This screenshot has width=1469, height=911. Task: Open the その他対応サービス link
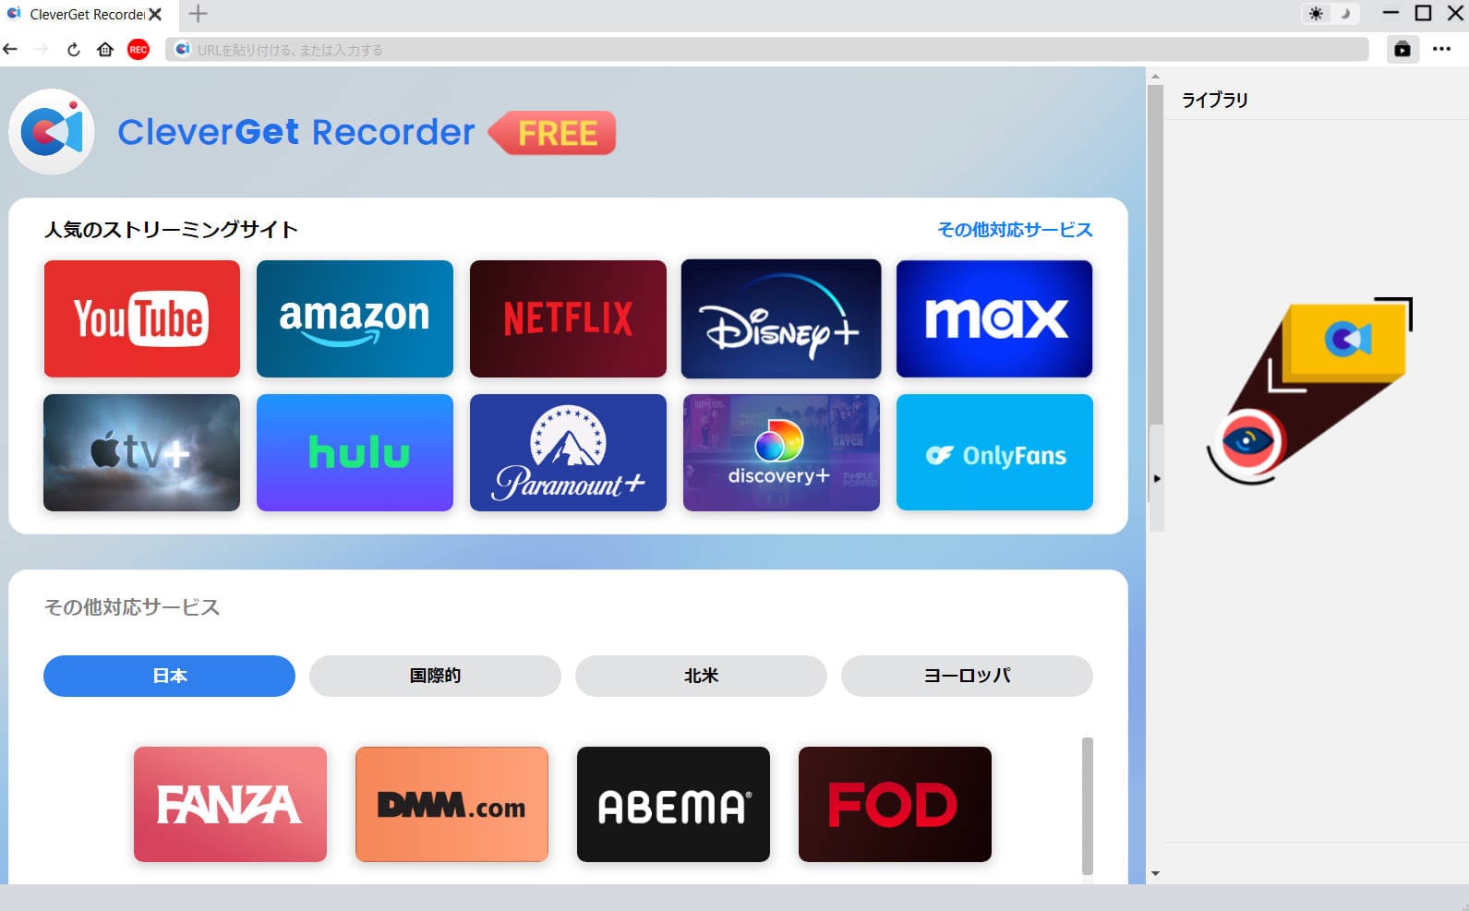point(1015,230)
